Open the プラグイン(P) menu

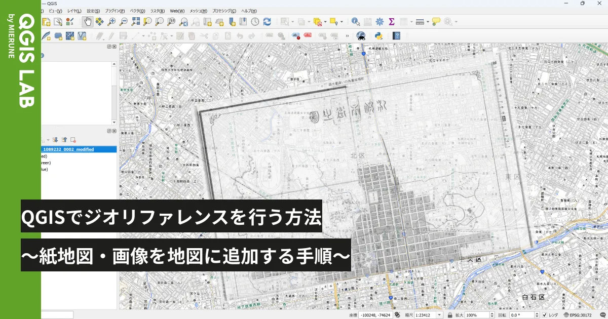pos(115,11)
